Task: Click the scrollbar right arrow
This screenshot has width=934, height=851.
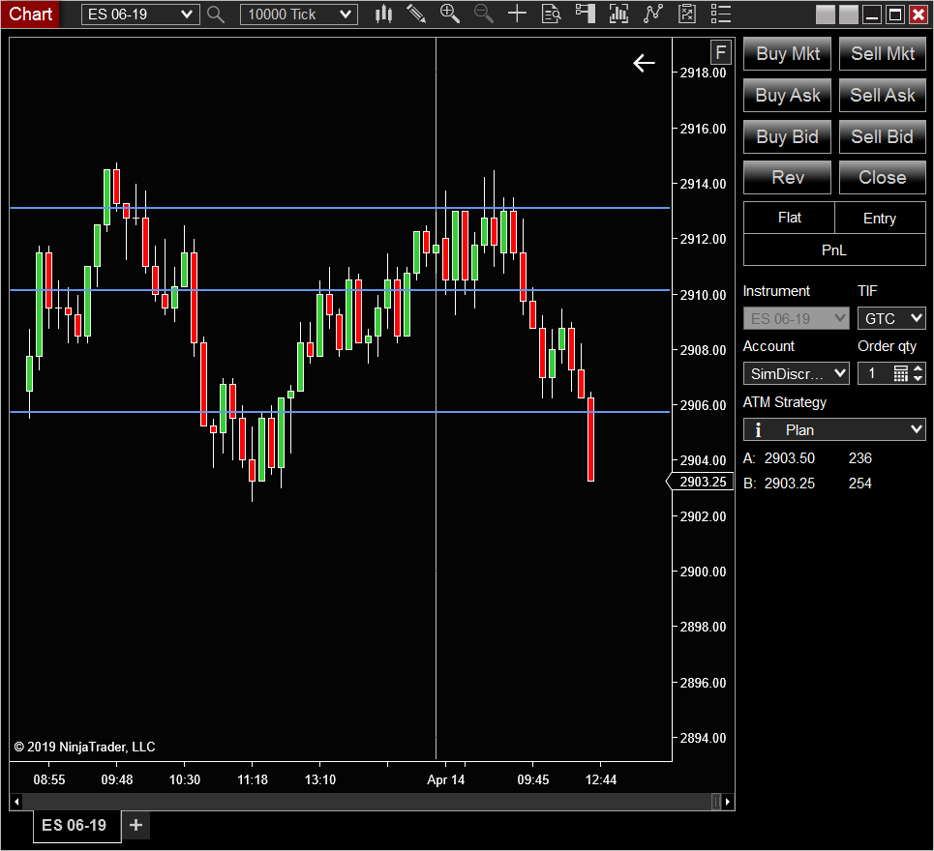Action: coord(728,802)
